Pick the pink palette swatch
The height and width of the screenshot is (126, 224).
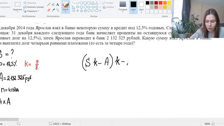coord(160,7)
